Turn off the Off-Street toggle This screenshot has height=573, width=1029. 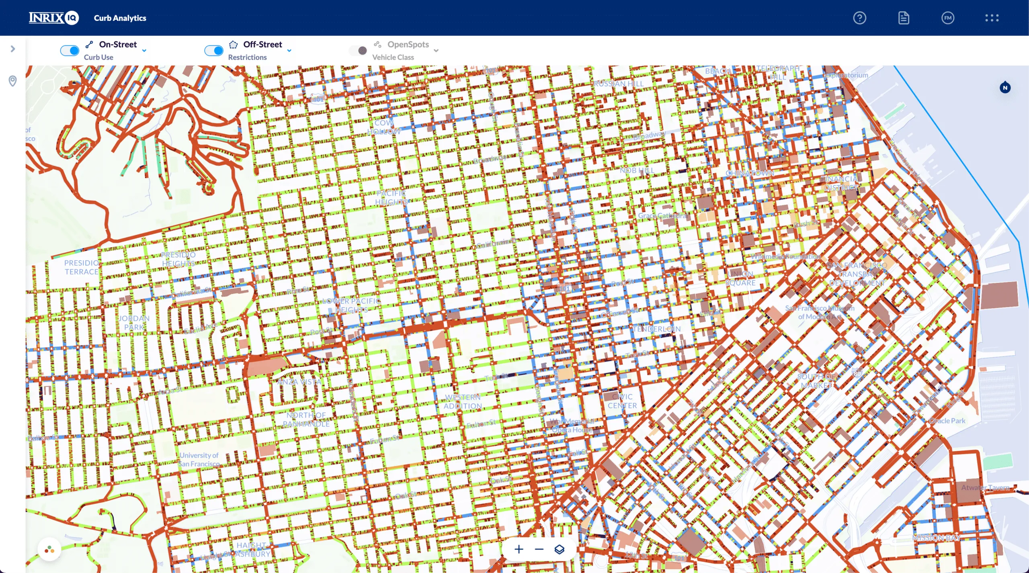(214, 51)
